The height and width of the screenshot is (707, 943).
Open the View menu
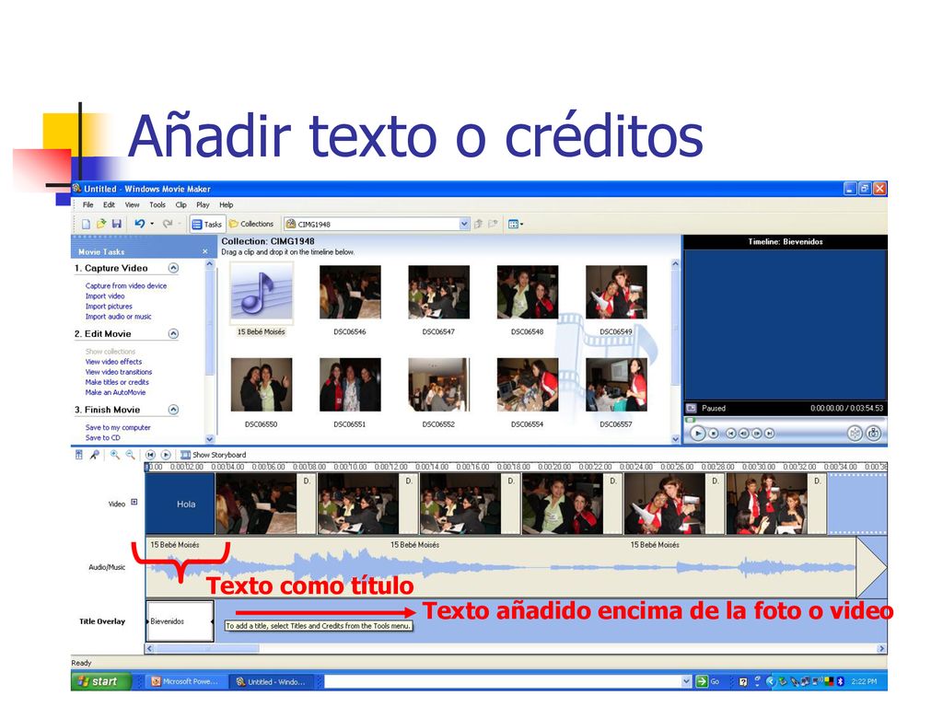click(x=132, y=204)
